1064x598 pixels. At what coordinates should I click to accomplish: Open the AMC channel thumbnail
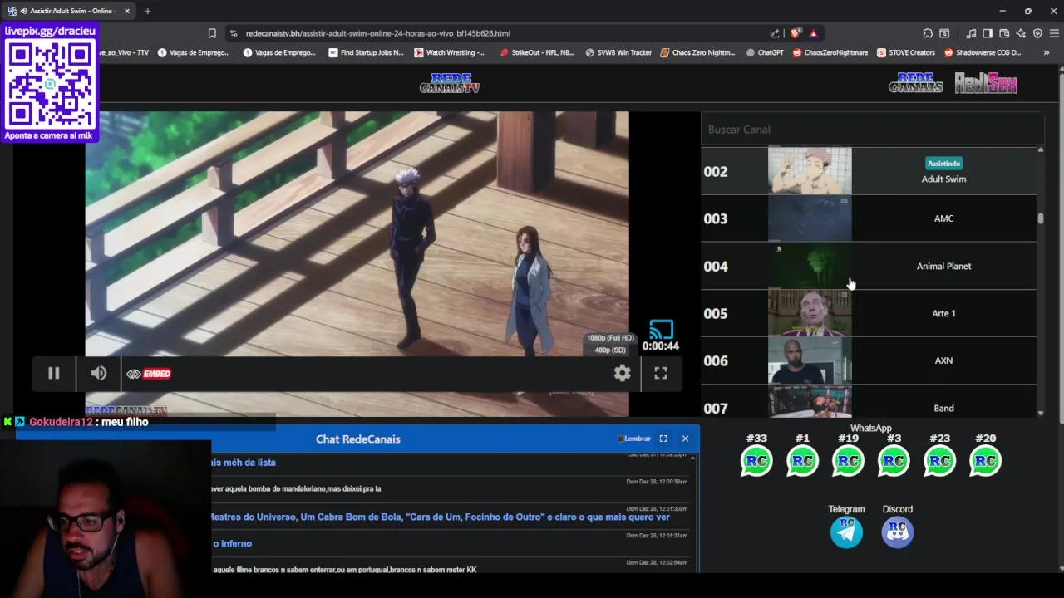pos(810,218)
